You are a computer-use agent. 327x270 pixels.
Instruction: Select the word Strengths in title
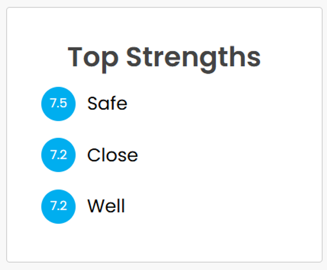tap(193, 58)
